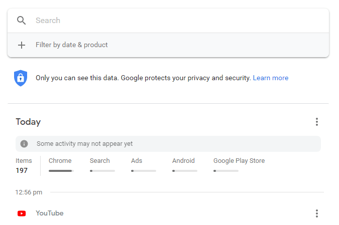
Task: Click the blue privacy shield icon
Action: pos(21,78)
